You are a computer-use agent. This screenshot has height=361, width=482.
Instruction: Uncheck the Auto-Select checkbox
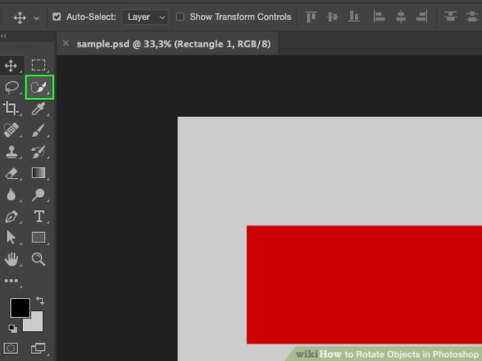click(56, 17)
